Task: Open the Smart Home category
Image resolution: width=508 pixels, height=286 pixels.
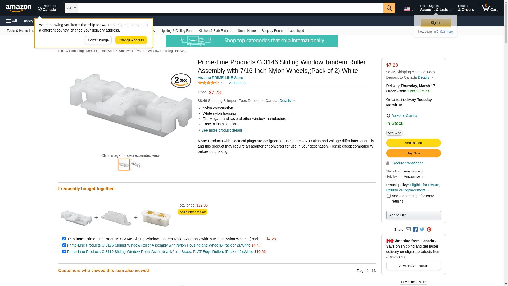Action: point(247,31)
